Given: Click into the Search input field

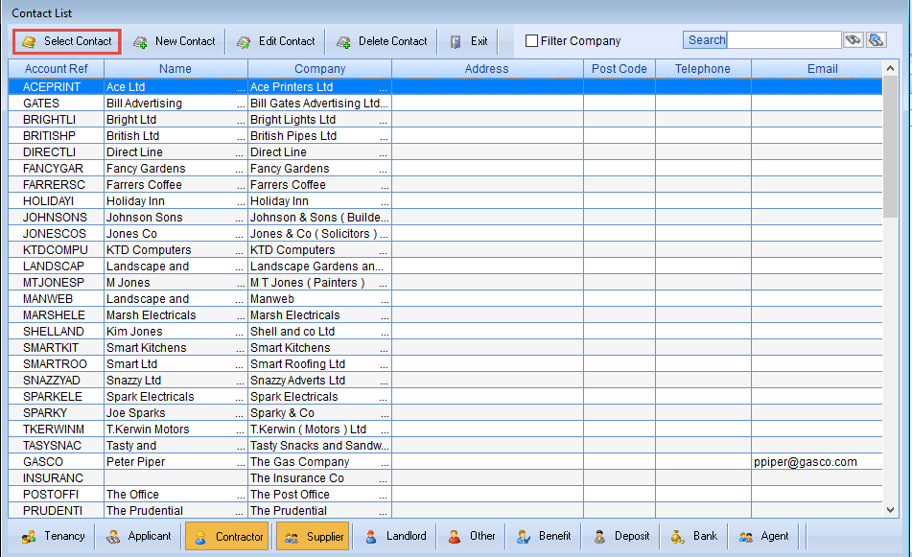Looking at the screenshot, I should [784, 39].
